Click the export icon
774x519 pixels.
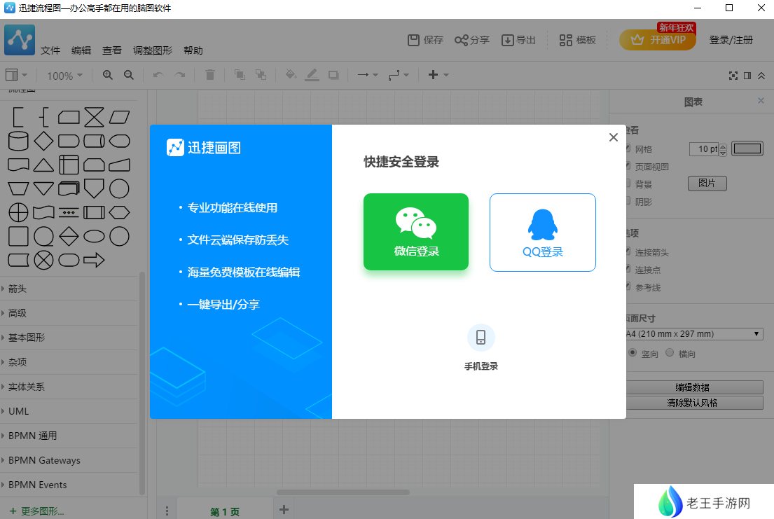coord(507,40)
